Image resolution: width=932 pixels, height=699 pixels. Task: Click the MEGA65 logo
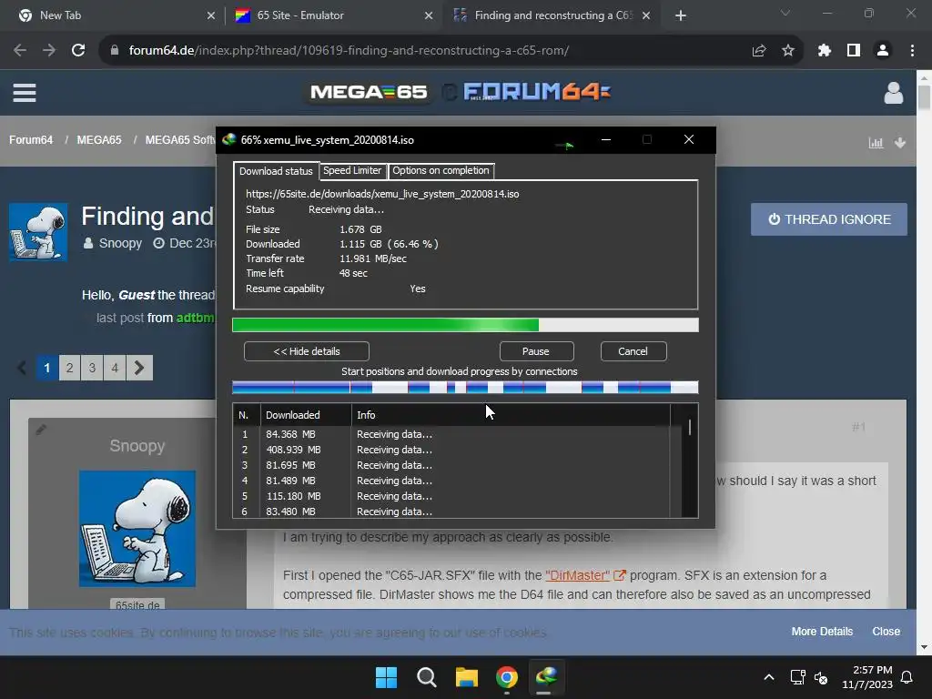pos(369,92)
